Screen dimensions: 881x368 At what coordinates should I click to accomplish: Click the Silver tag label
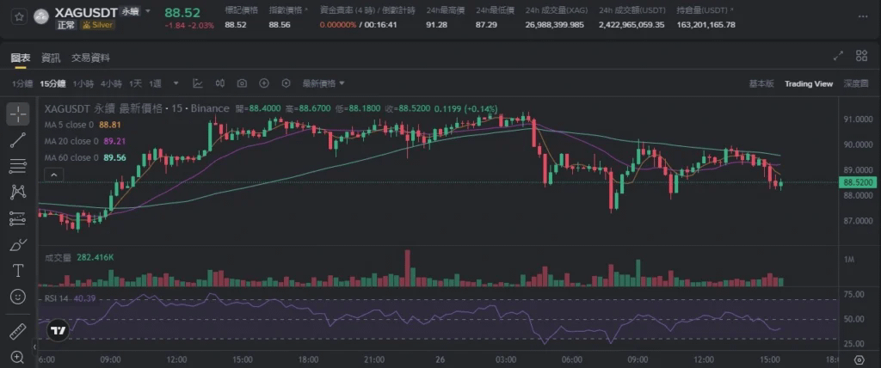pyautogui.click(x=98, y=25)
